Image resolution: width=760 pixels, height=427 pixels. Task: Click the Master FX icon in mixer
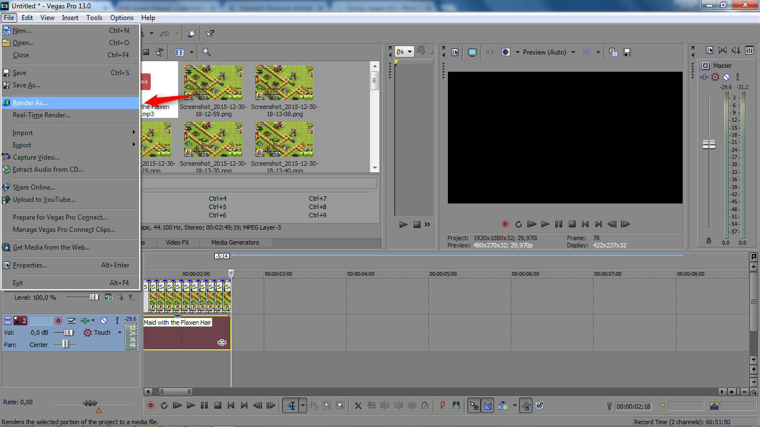pyautogui.click(x=705, y=77)
